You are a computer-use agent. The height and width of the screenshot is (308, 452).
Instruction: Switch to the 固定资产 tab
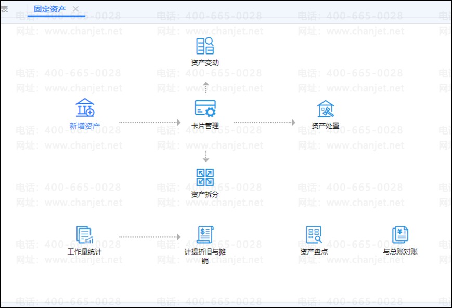(49, 9)
